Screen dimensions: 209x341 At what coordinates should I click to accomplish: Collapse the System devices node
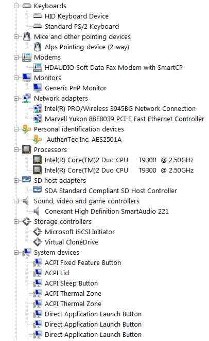coord(16,253)
